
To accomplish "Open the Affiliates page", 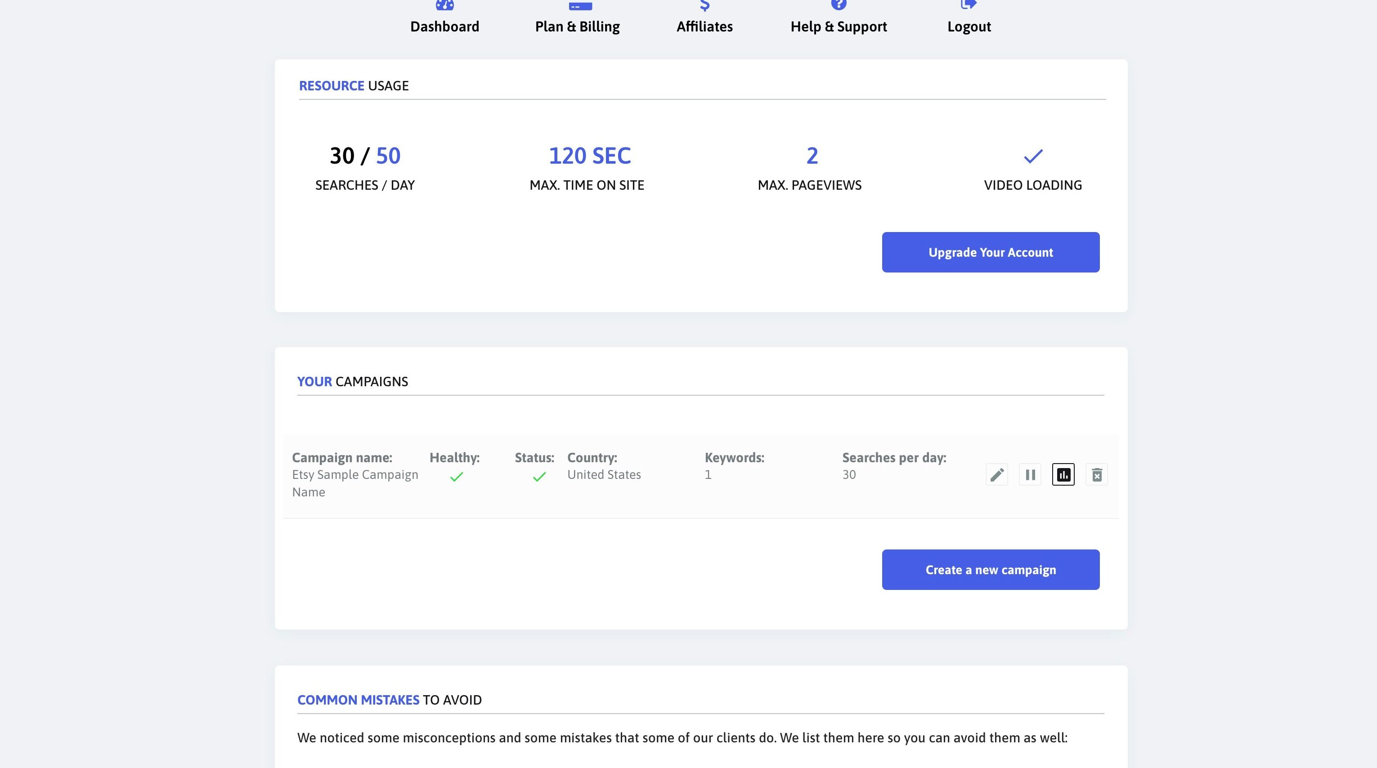I will (704, 27).
